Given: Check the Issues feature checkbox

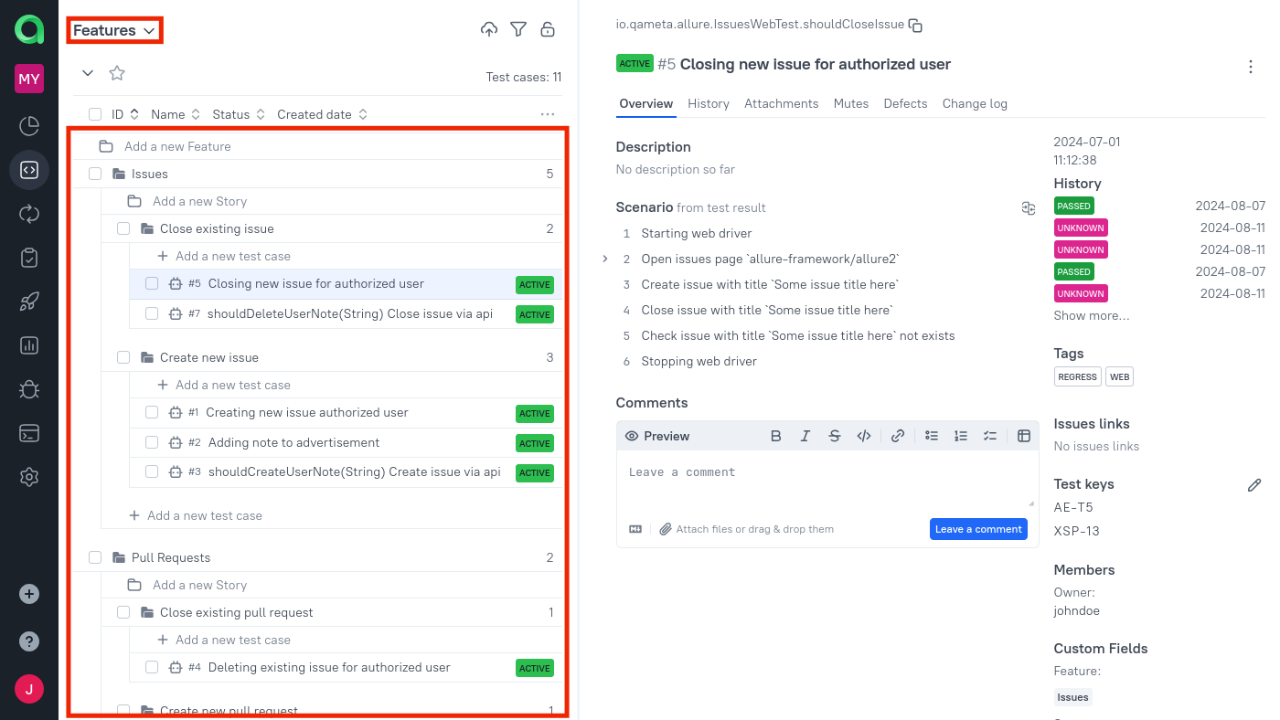Looking at the screenshot, I should (x=95, y=174).
